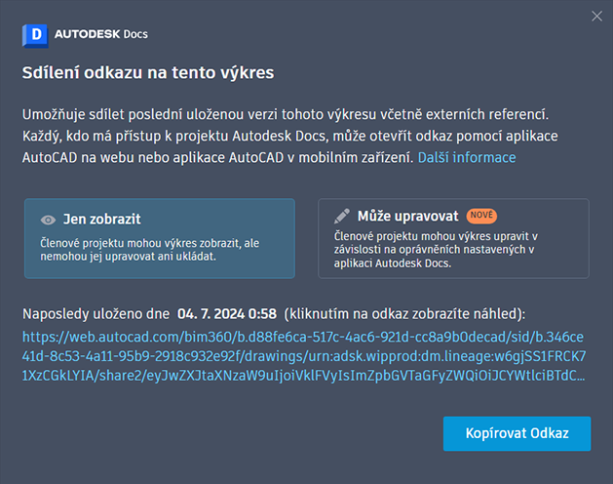Screen dimensions: 613x484
Task: Select the "Jen zobrazit" view-only option
Action: click(x=159, y=238)
